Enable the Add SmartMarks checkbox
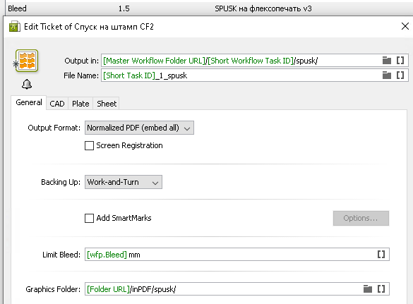This screenshot has width=413, height=304. coord(89,218)
